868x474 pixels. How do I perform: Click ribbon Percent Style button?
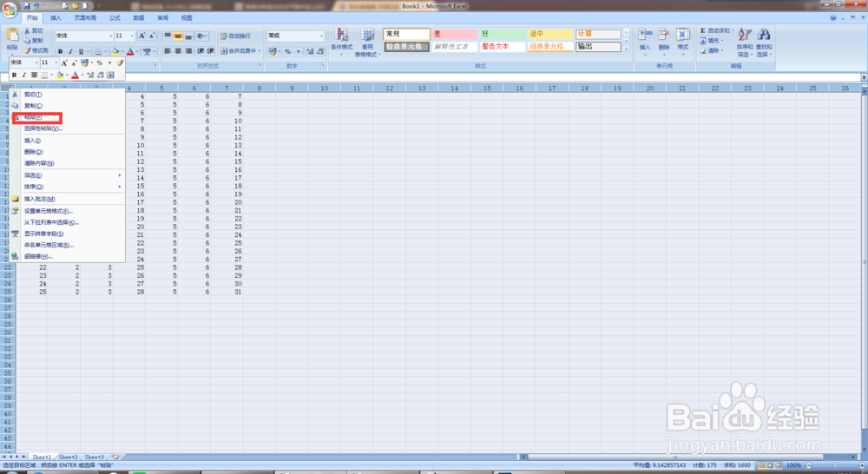[x=287, y=51]
